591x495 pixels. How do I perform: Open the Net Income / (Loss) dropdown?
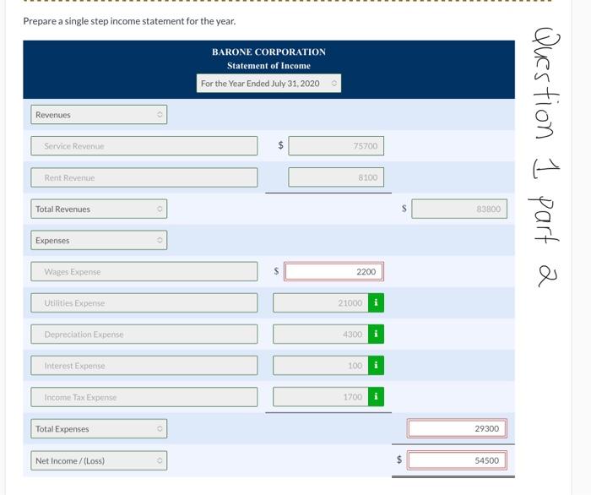pos(99,460)
